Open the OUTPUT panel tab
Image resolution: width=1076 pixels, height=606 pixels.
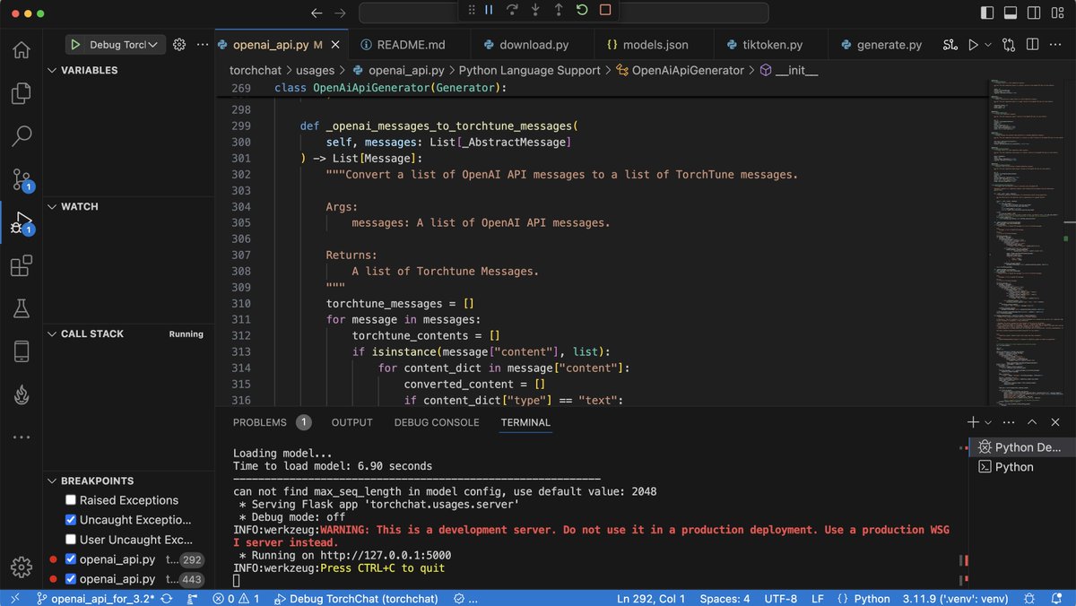(x=351, y=422)
